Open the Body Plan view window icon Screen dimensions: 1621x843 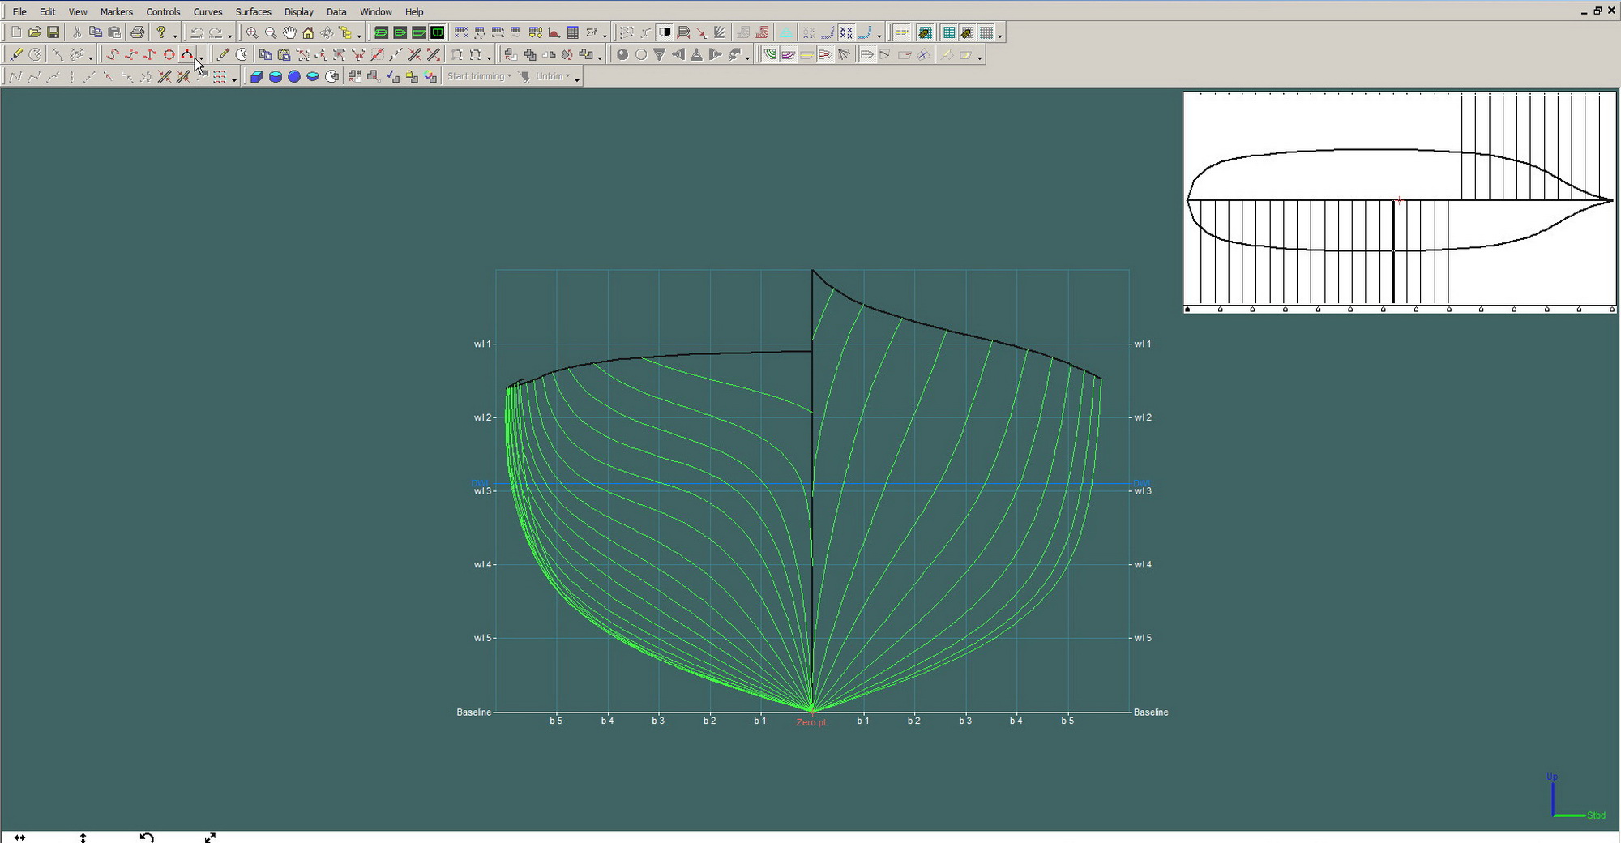tap(438, 32)
